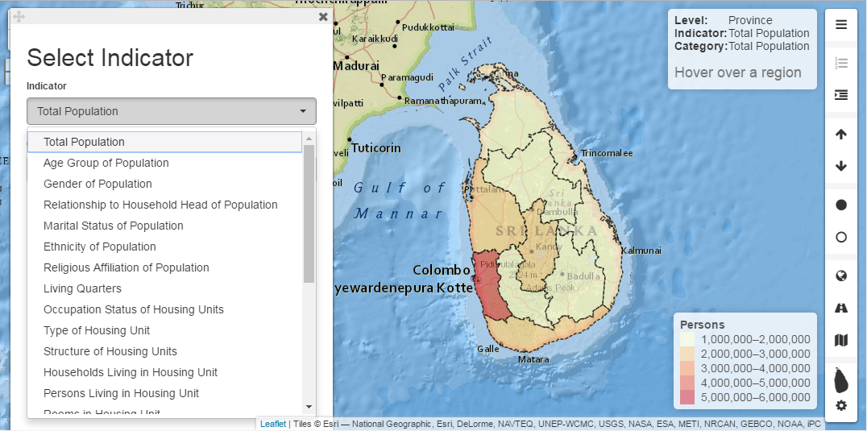Click the Kandy label on map
Viewport: 867px width, 431px height.
549,247
